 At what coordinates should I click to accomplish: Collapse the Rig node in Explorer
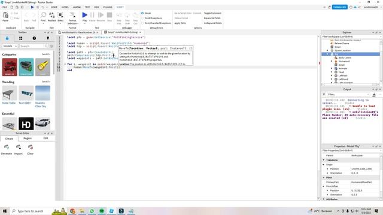click(327, 54)
